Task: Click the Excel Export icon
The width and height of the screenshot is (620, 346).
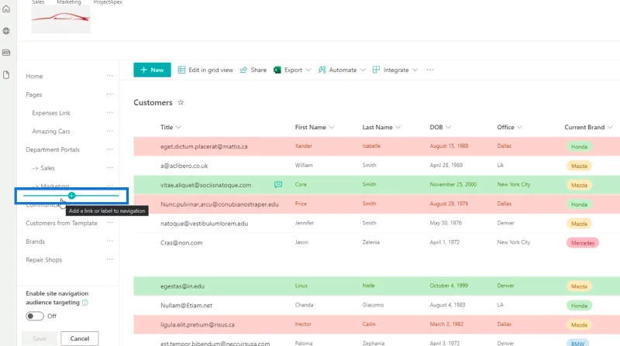Action: [x=277, y=70]
